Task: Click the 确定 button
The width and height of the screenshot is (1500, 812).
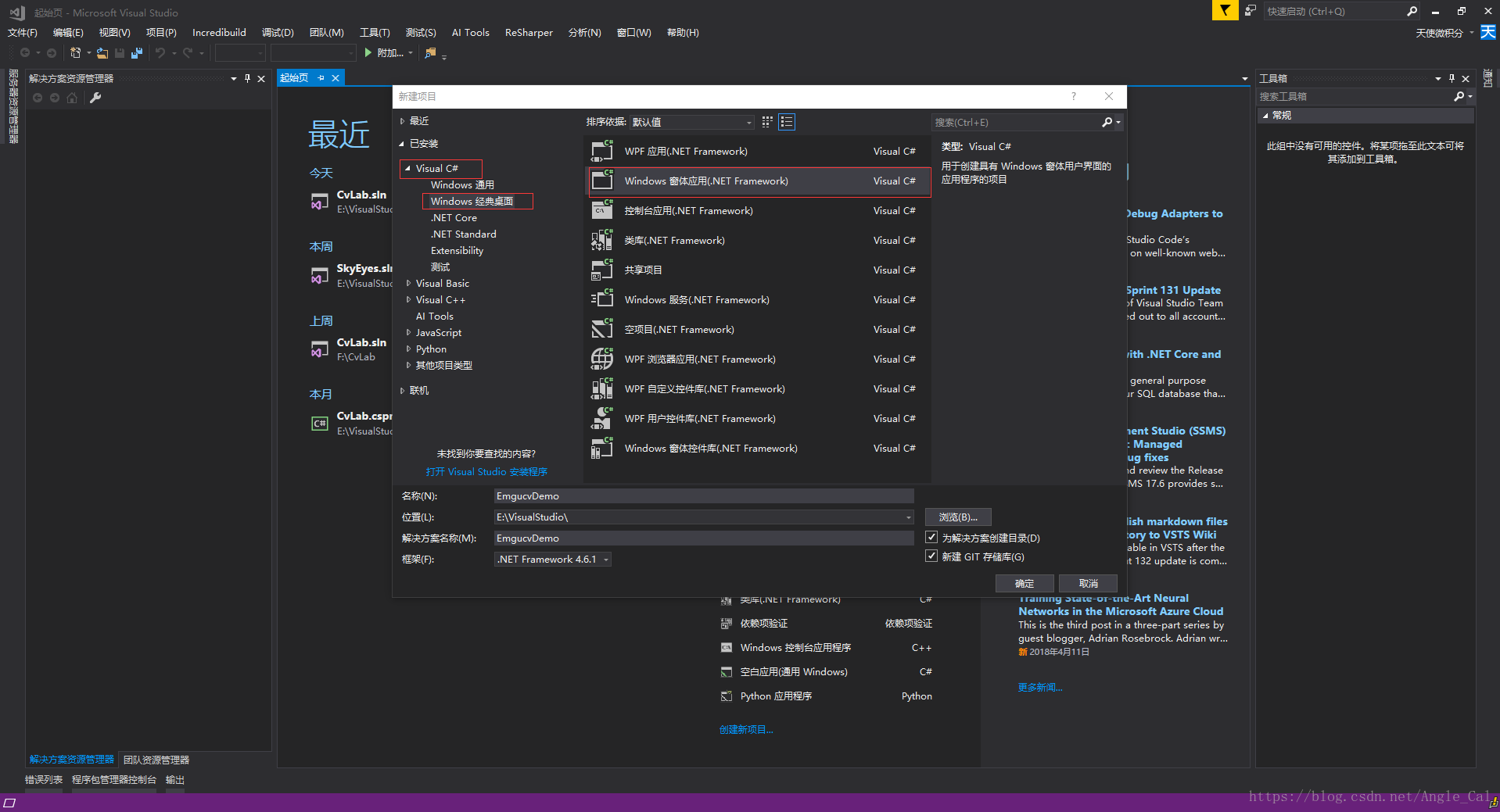Action: pyautogui.click(x=1025, y=583)
